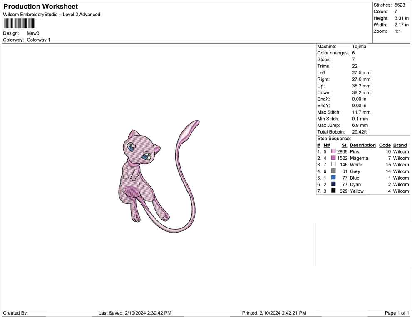412x317 pixels.
Task: Click the 'Last Saved: 2/10/2024 2:39:42 PM' text
Action: 135,313
